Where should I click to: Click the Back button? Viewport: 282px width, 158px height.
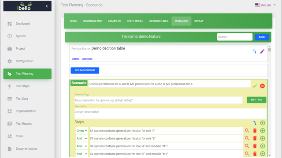click(262, 37)
